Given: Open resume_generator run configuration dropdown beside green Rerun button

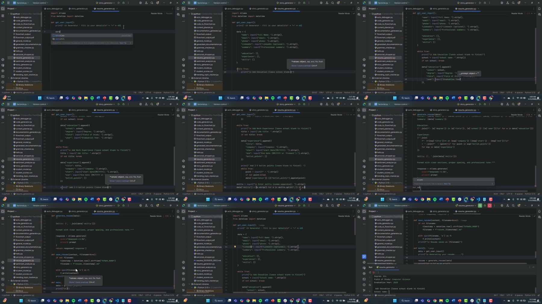Looking at the screenshot, I should coord(466,205).
